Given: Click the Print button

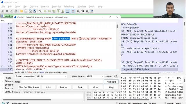Looking at the screenshot, I should point(49,87).
